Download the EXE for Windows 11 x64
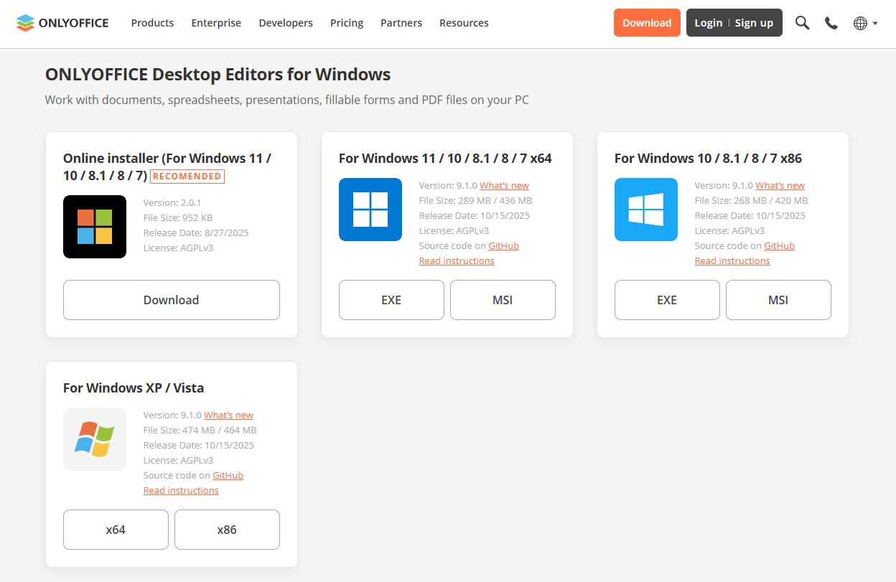 [x=391, y=300]
